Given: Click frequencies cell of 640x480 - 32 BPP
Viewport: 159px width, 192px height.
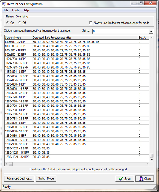Looking at the screenshot, I should coord(85,42).
